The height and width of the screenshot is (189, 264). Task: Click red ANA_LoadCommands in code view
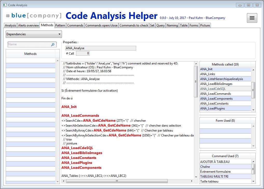click(x=80, y=115)
